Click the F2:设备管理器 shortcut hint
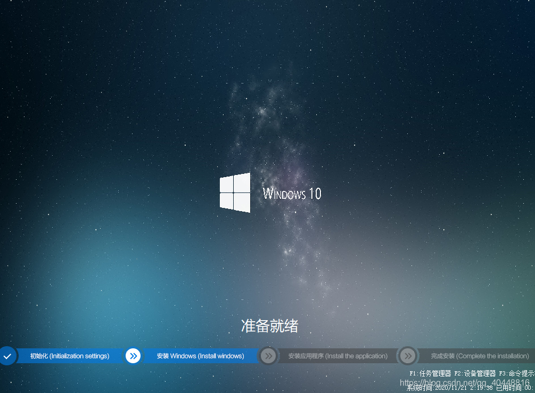Image resolution: width=535 pixels, height=393 pixels. (475, 373)
